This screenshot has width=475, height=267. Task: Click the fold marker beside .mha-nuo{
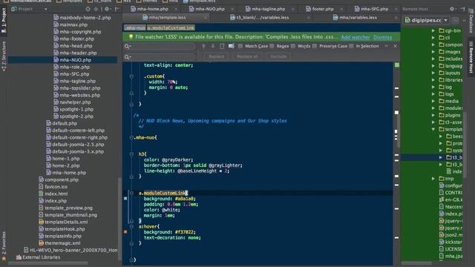131,138
